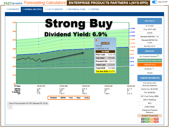This screenshot has height=127, width=169.
Task: Click the GRAPH KEY header
Action: [x=150, y=51]
